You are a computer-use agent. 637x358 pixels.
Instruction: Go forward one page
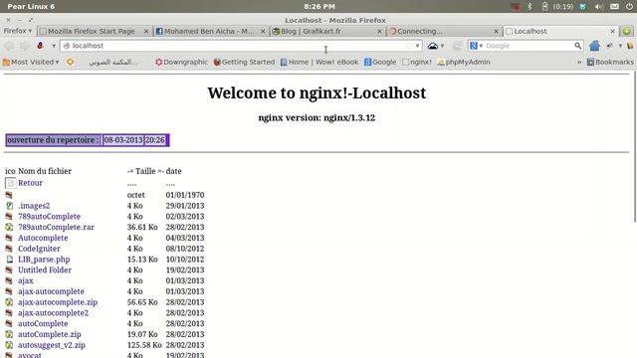pos(24,46)
